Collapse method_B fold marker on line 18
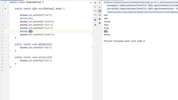This screenshot has width=178, height=100. 9,57
